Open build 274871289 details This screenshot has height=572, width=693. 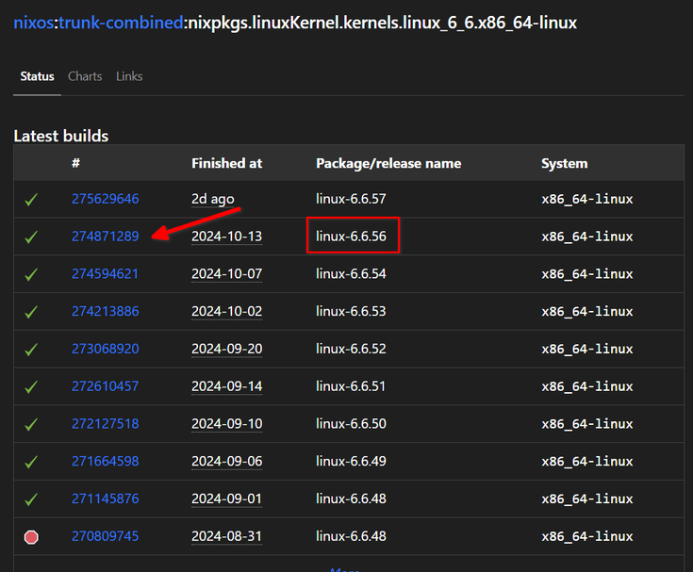106,237
